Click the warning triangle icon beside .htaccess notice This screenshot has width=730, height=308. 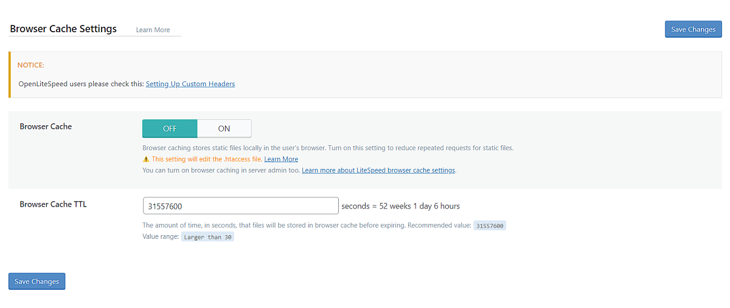pyautogui.click(x=146, y=159)
